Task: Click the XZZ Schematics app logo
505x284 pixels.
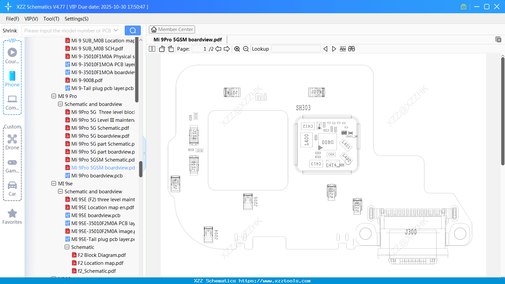Action: coord(8,7)
